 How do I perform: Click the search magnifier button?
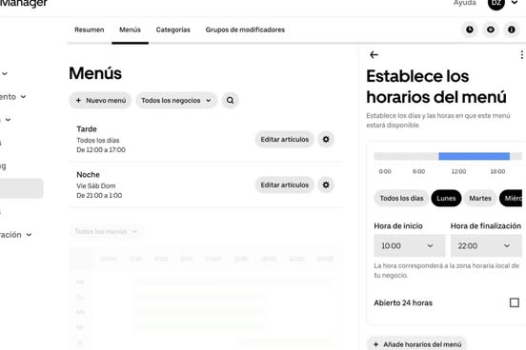[231, 100]
